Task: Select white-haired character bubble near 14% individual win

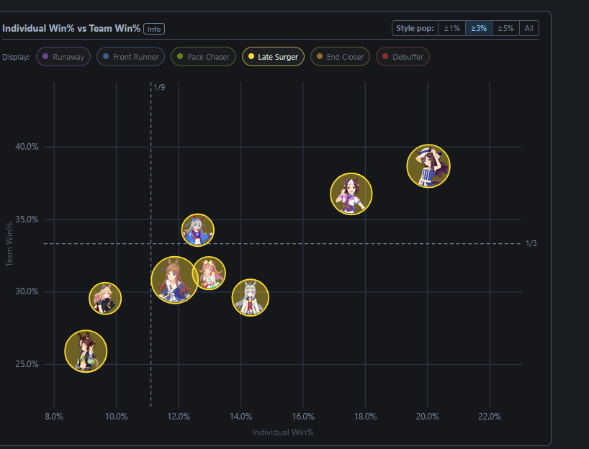Action: click(250, 297)
